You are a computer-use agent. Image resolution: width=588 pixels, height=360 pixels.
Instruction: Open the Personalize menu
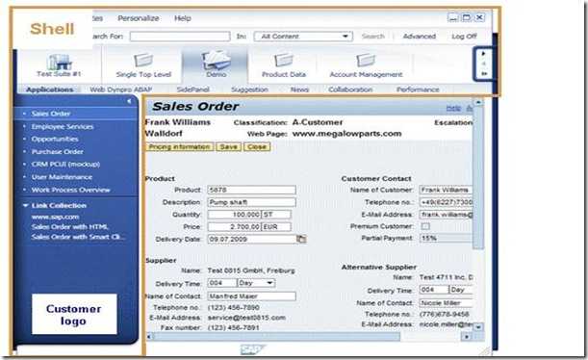pyautogui.click(x=138, y=18)
